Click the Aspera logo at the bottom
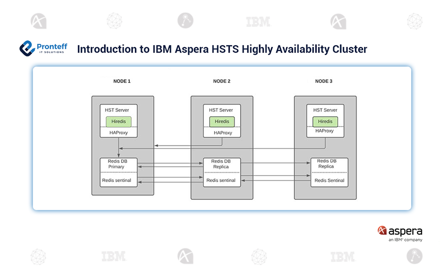This screenshot has width=444, height=277. [400, 233]
